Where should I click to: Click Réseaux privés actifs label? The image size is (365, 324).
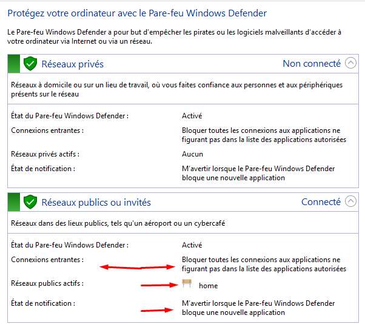[x=45, y=154]
